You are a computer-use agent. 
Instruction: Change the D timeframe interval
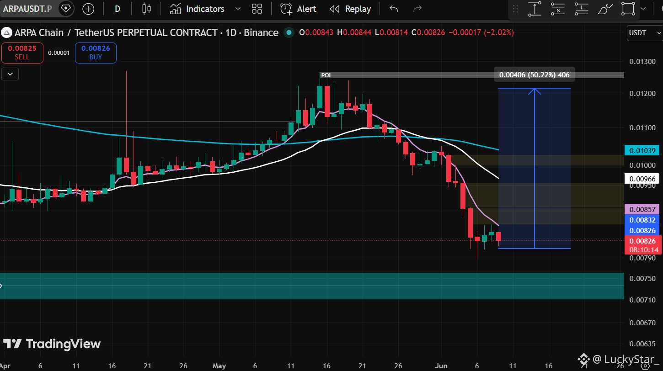tap(118, 9)
